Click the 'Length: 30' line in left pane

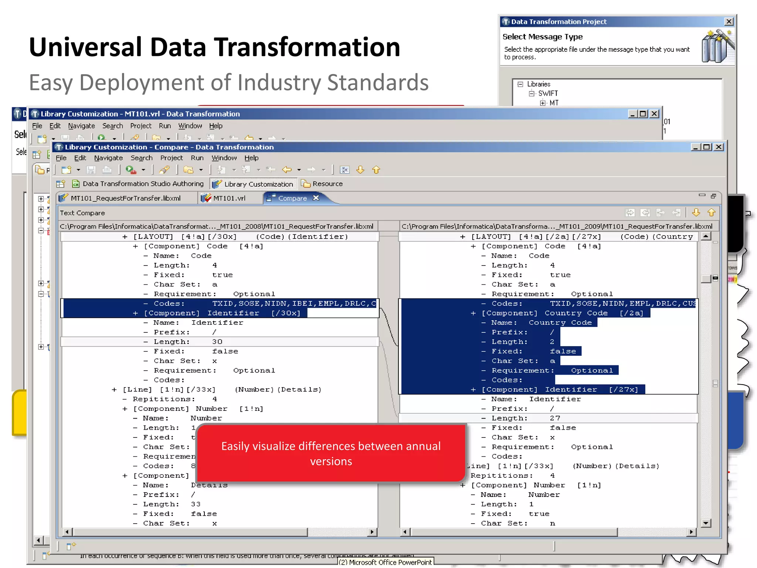click(x=220, y=342)
